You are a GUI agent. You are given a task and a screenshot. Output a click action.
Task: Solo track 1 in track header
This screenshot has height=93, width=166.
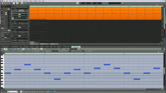click(13, 10)
